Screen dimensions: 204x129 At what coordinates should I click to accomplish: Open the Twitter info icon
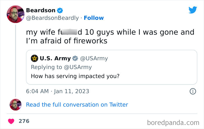tap(193, 91)
